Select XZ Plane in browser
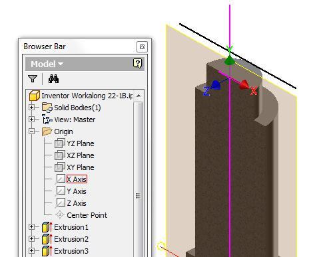Viewport: 309px width, 257px height. point(81,155)
